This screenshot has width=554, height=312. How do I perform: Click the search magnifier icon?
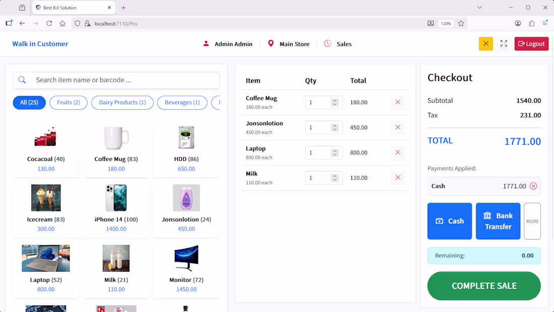(22, 80)
